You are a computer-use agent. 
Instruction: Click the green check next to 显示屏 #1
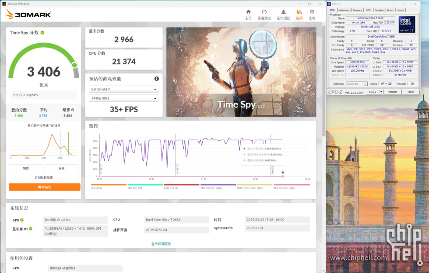coord(31,229)
